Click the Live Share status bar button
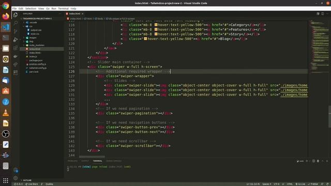 tap(32, 184)
